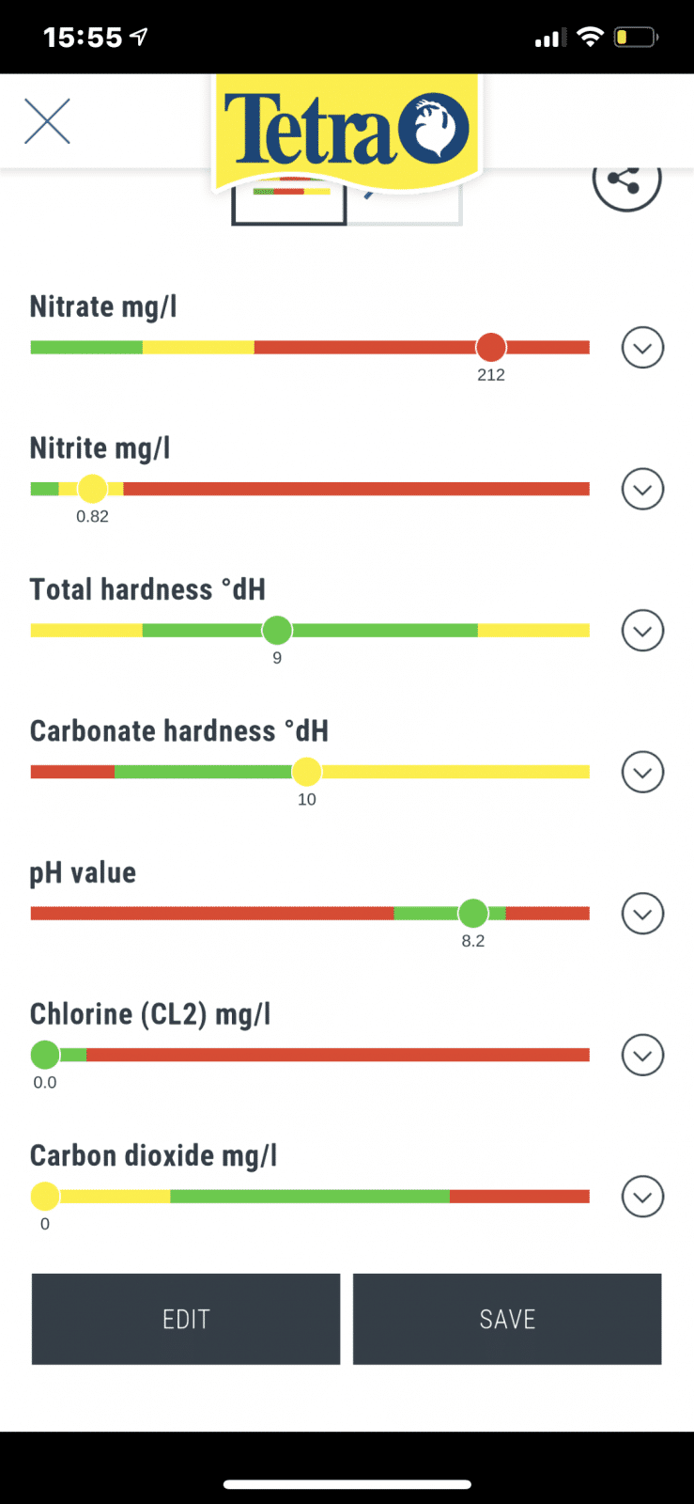Close the results screen with the X icon
694x1504 pixels.
47,121
